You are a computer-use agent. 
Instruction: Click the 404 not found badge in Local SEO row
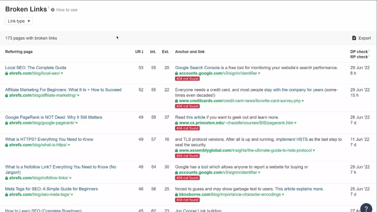point(187,79)
